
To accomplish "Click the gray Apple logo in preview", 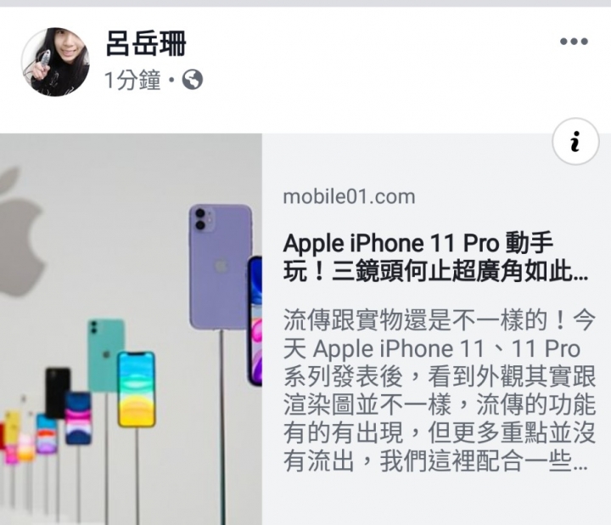I will tap(18, 232).
